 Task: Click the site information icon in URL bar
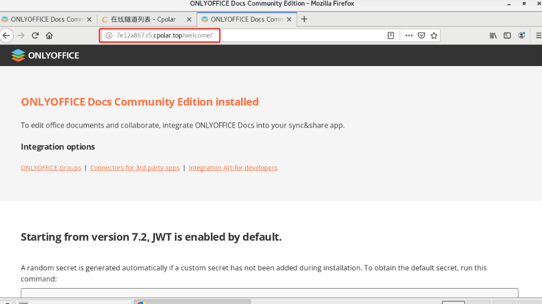pos(109,35)
